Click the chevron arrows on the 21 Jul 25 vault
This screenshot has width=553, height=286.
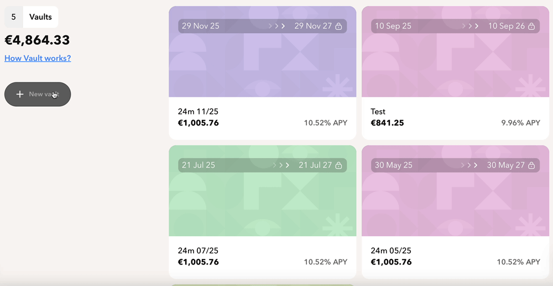(281, 165)
